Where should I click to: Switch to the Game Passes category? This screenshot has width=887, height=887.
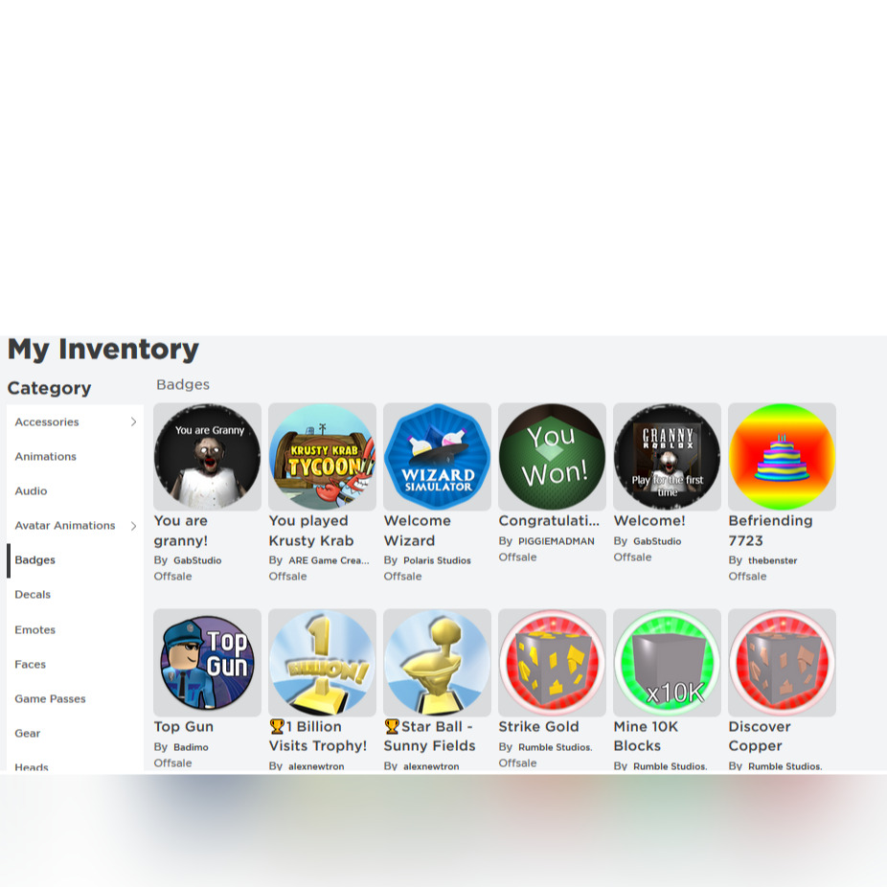(51, 698)
